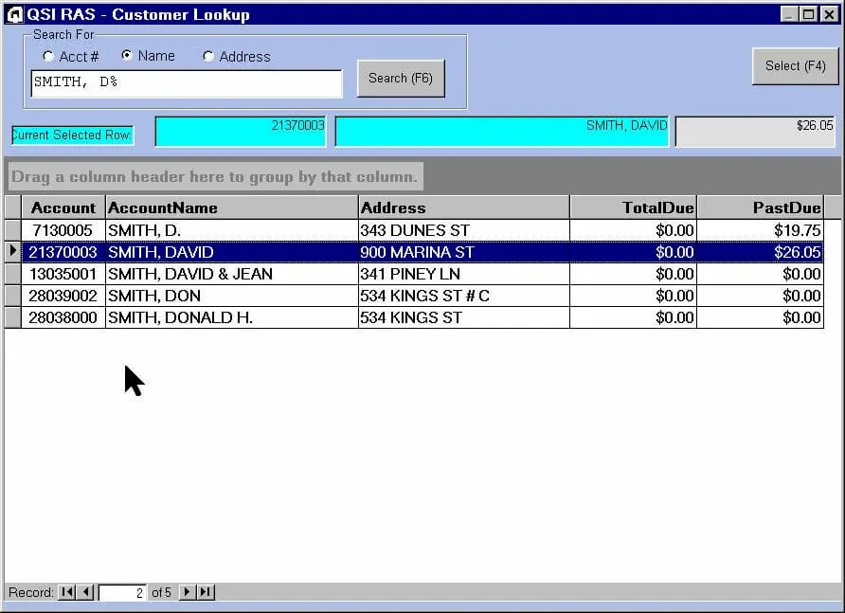845x613 pixels.
Task: Click the selected-row amount field $26.05
Action: coord(755,131)
